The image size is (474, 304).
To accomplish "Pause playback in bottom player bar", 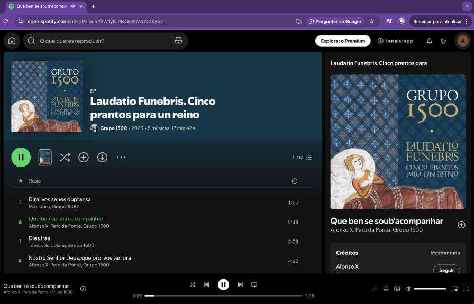I will click(x=223, y=284).
